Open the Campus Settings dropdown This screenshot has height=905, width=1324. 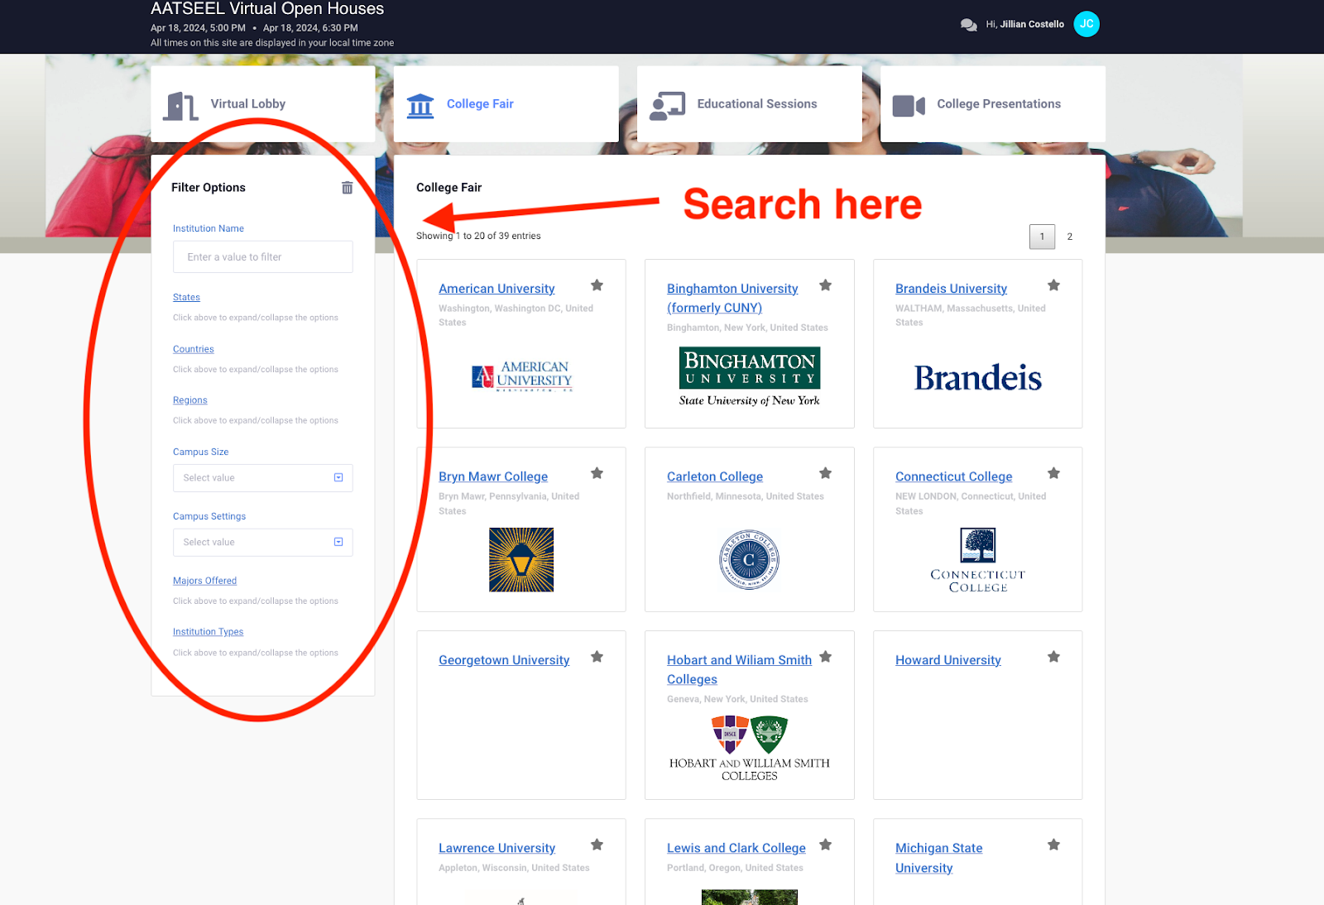263,543
